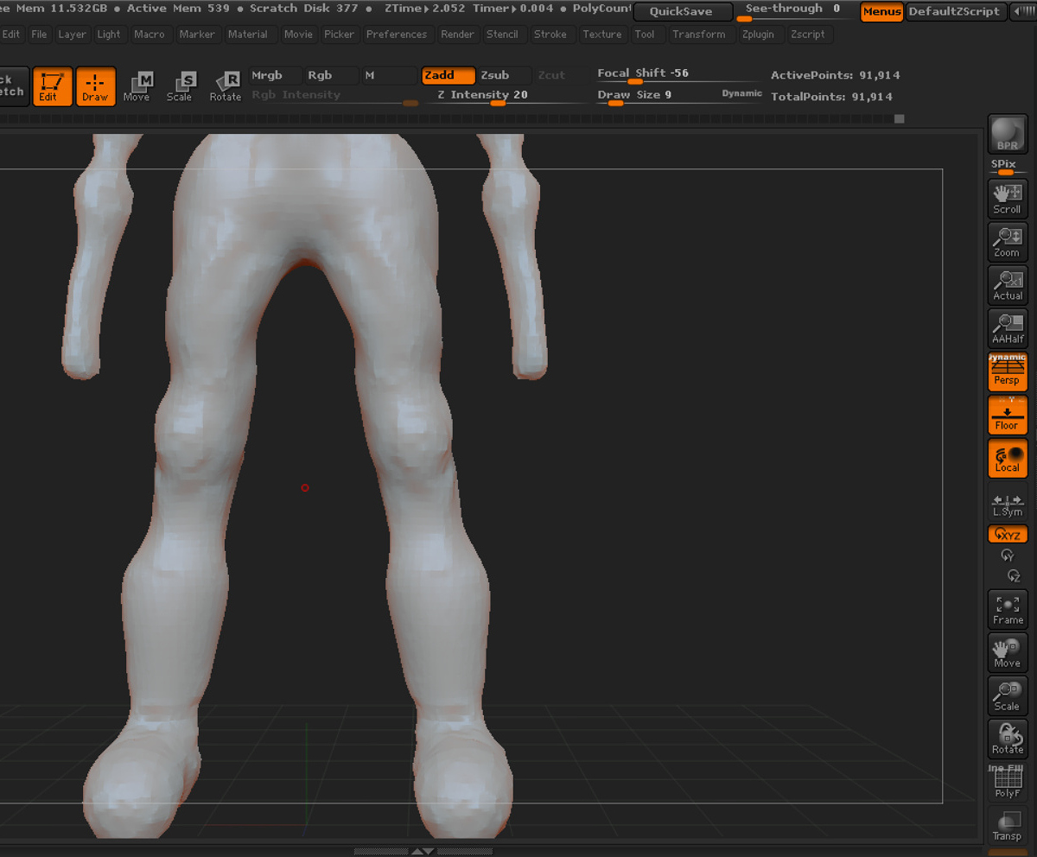Click the Zoom canvas icon
The image size is (1037, 857).
[1007, 242]
